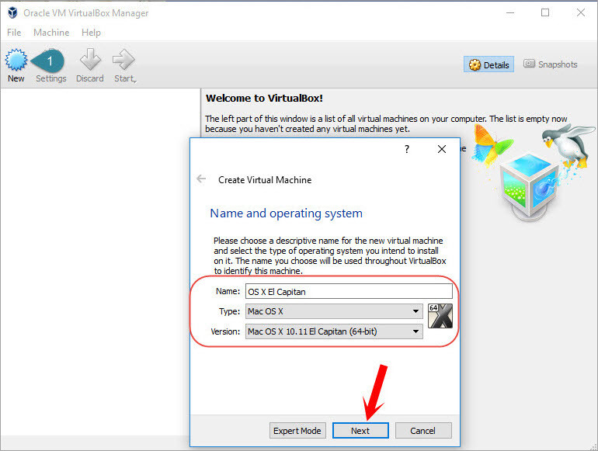The height and width of the screenshot is (451, 598).
Task: Close the VirtualBox Manager window
Action: point(581,12)
